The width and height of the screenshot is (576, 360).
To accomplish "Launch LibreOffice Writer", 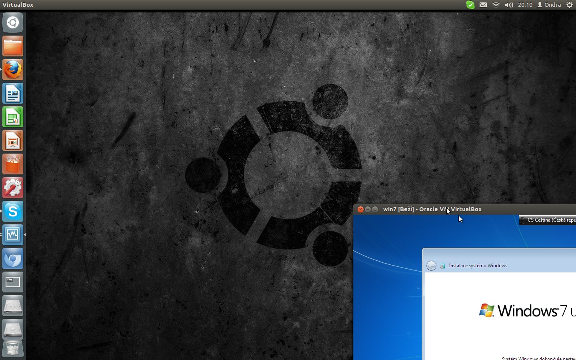I will coord(13,94).
